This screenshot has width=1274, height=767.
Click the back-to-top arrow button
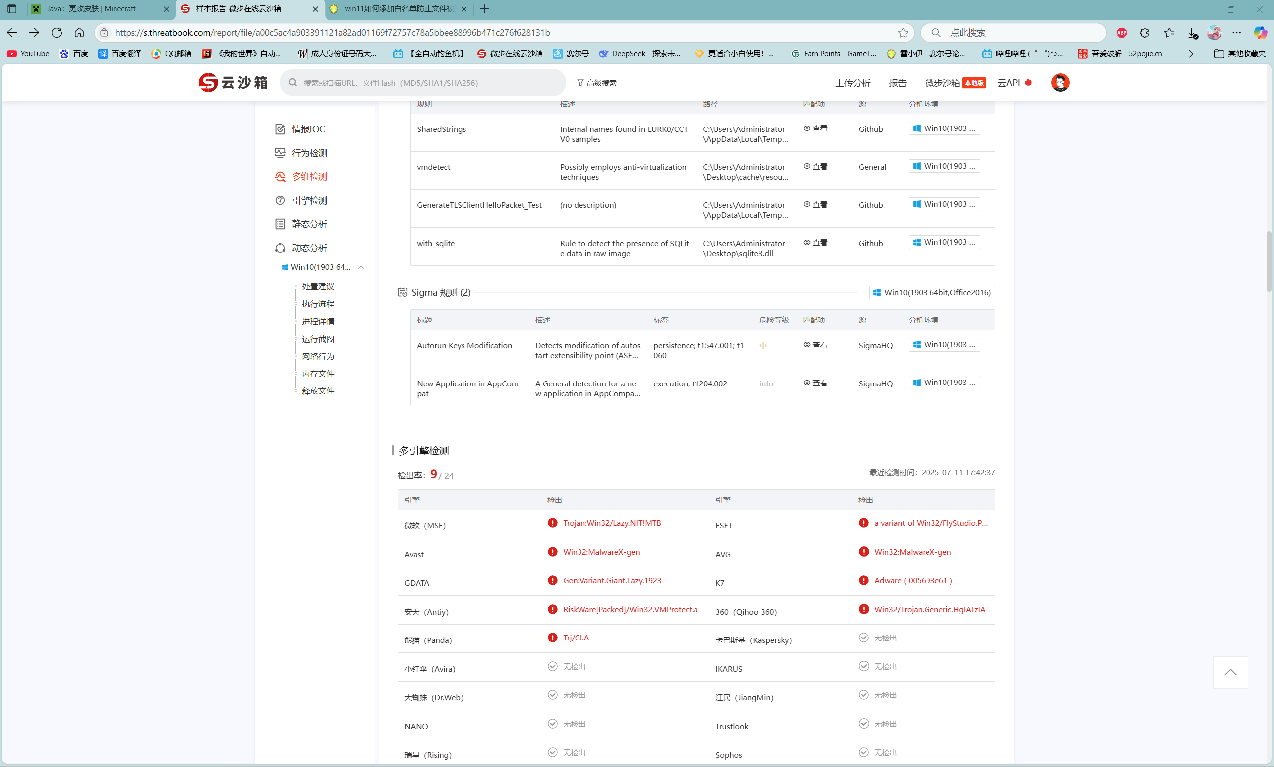[1230, 672]
